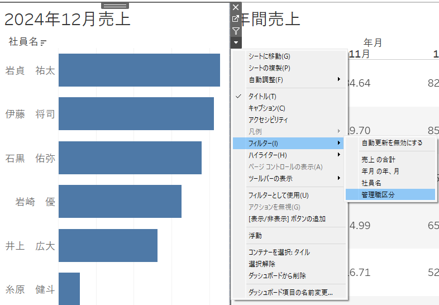Click the sort icon beside 社員名
Image resolution: width=439 pixels, height=305 pixels.
pyautogui.click(x=43, y=42)
